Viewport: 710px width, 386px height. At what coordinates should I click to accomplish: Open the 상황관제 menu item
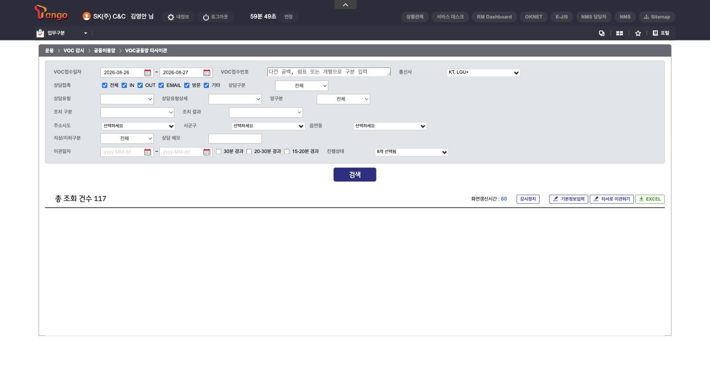415,17
